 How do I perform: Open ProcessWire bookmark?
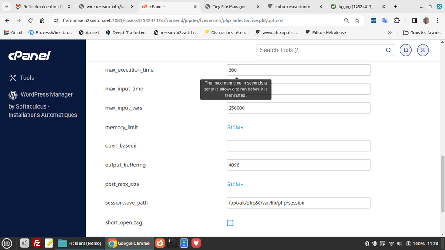click(x=50, y=32)
